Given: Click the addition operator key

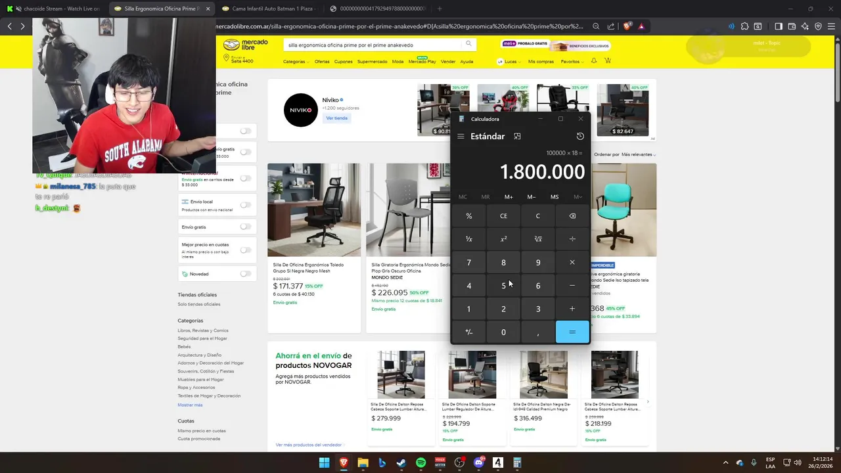Looking at the screenshot, I should 572,309.
